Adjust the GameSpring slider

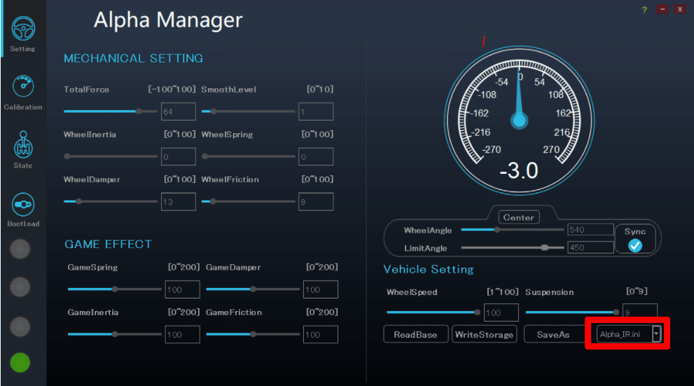pyautogui.click(x=115, y=289)
